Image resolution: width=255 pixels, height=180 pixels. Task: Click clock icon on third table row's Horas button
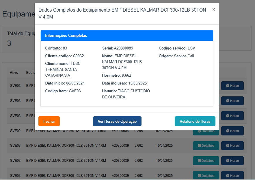point(228,116)
